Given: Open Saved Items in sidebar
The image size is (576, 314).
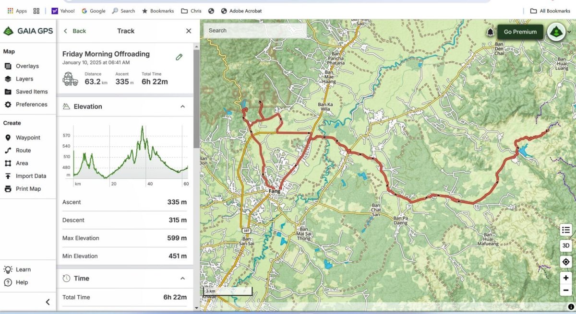Looking at the screenshot, I should point(32,92).
